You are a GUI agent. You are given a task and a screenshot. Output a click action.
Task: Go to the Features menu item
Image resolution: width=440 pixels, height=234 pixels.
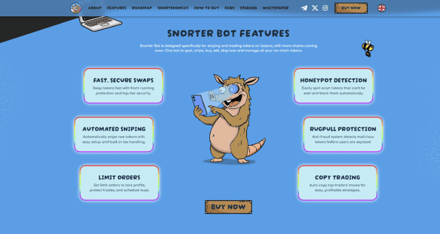pyautogui.click(x=116, y=8)
